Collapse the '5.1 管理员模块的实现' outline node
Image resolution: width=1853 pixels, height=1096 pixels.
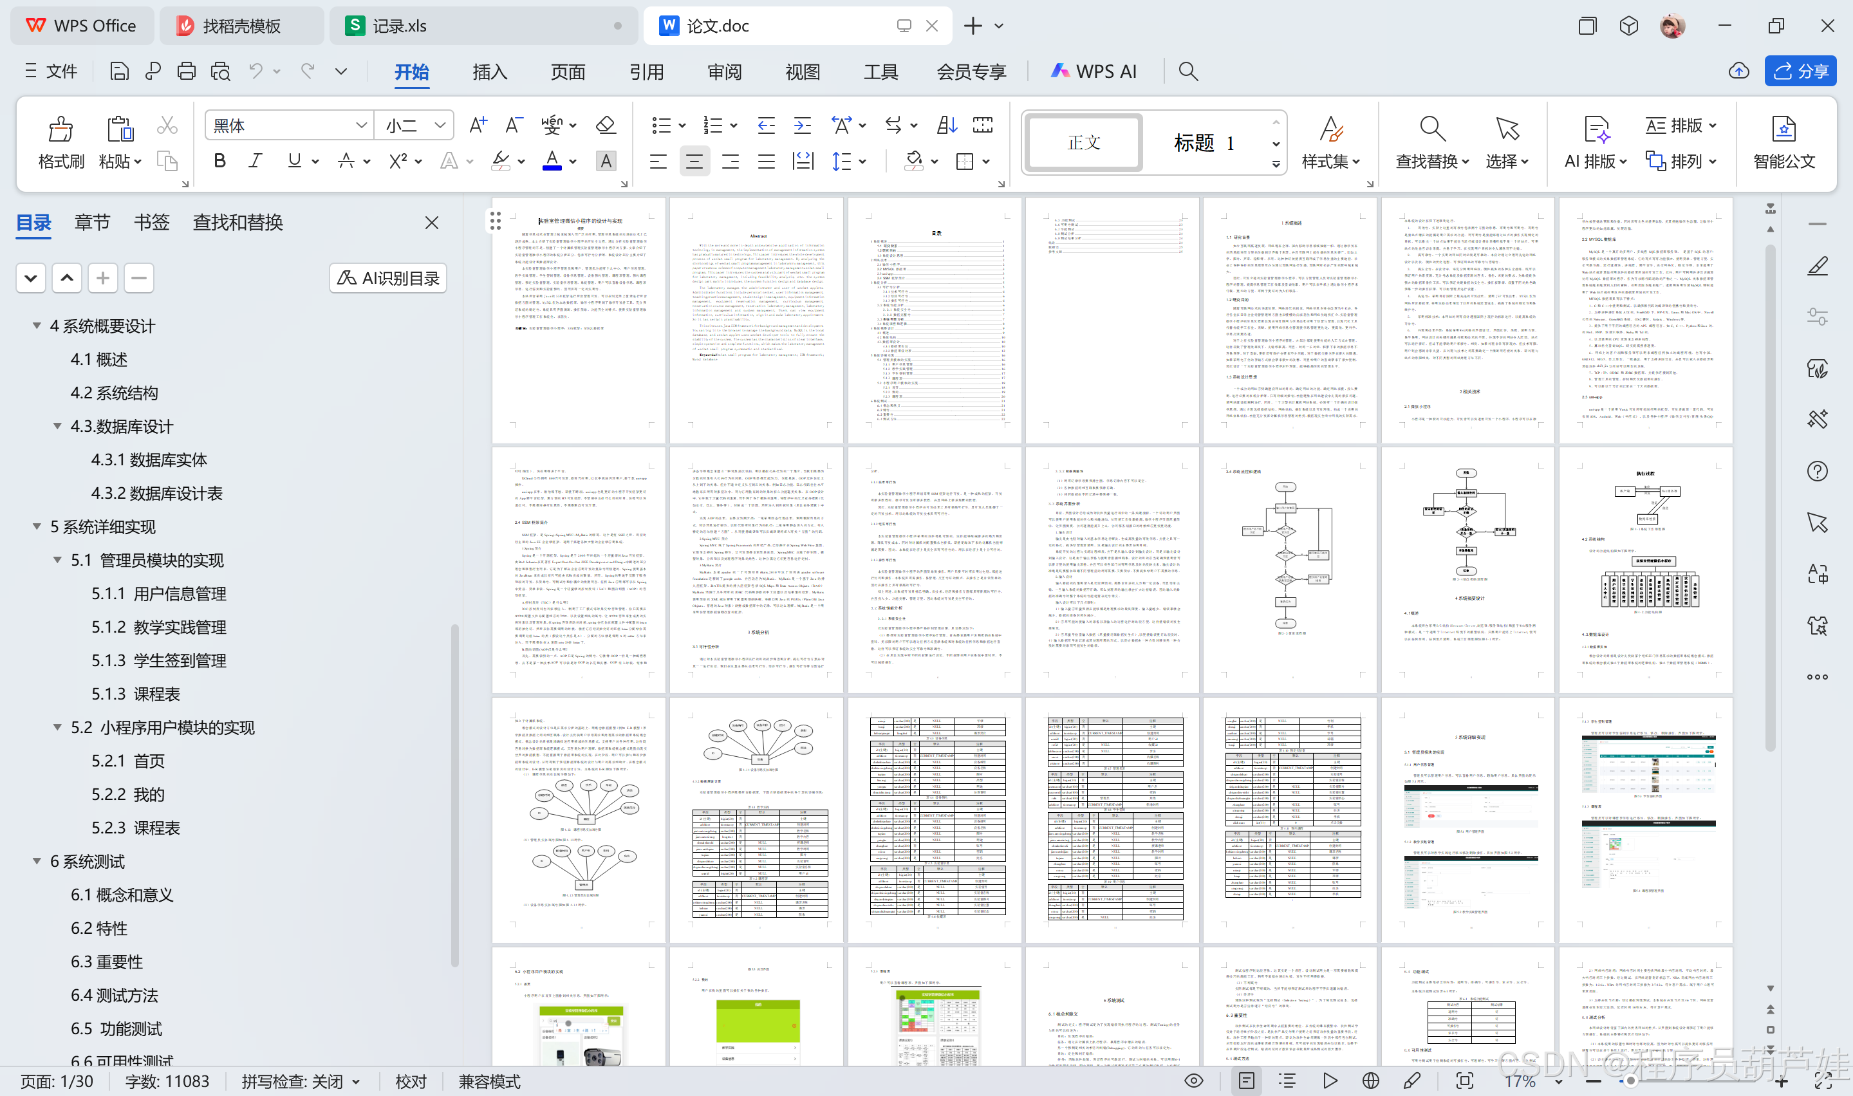pyautogui.click(x=57, y=560)
